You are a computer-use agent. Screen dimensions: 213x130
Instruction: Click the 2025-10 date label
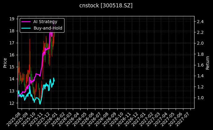29,119
